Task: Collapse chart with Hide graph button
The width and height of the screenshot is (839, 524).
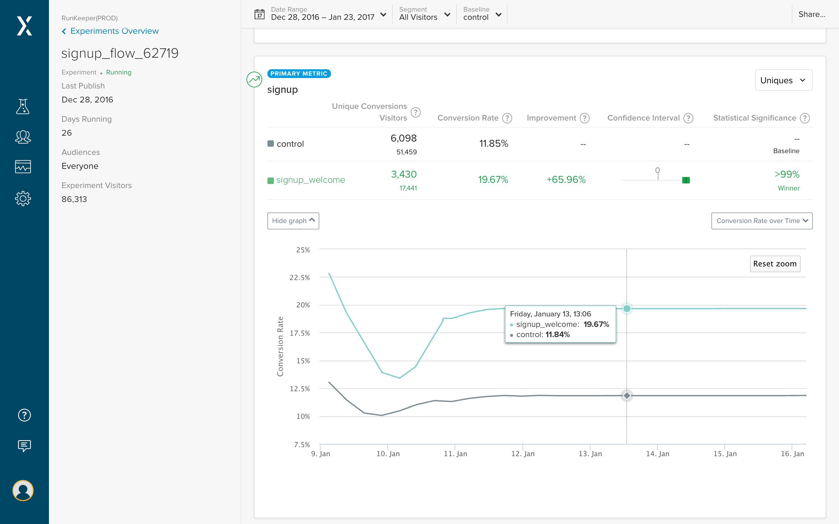Action: 293,221
